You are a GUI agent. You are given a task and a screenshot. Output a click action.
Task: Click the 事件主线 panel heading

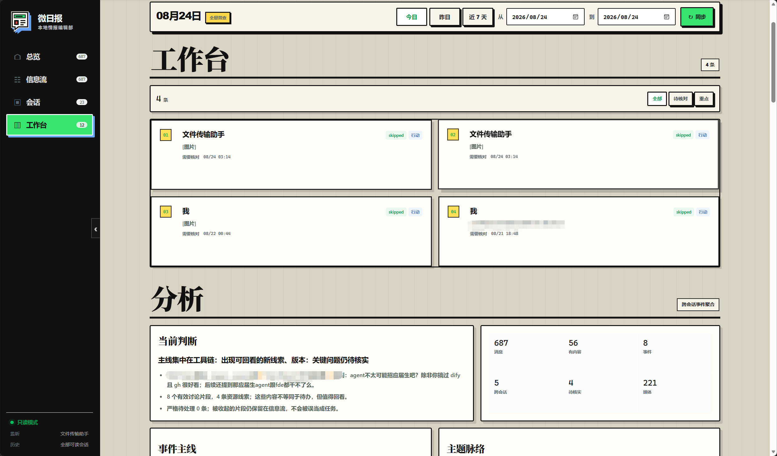click(x=177, y=449)
